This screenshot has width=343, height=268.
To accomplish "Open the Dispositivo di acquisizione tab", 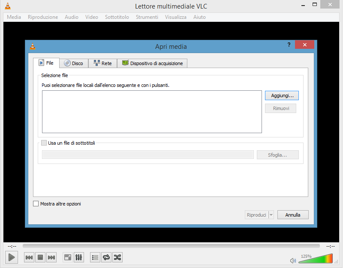I will click(152, 63).
